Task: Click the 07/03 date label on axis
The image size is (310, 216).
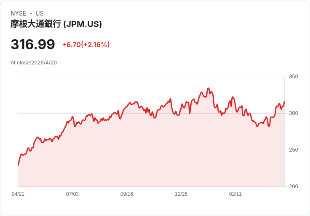Action: tap(72, 194)
